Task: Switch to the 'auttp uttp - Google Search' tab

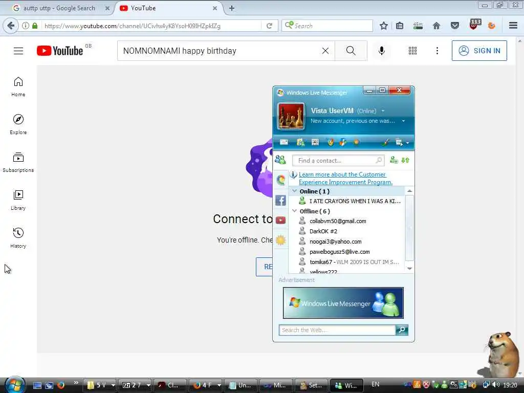Action: tap(59, 8)
